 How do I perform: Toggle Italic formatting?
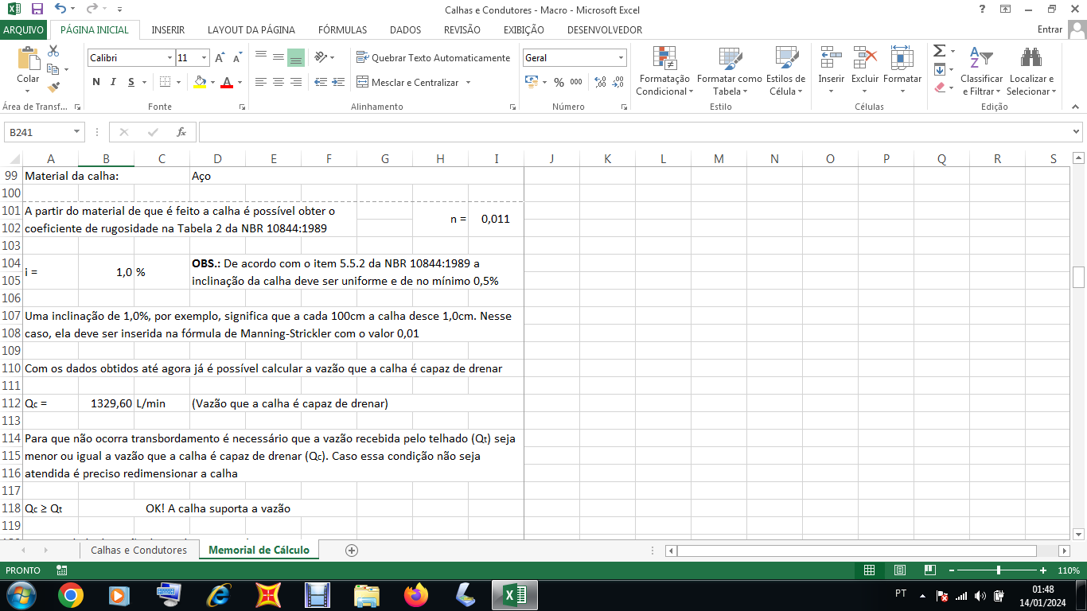coord(113,82)
